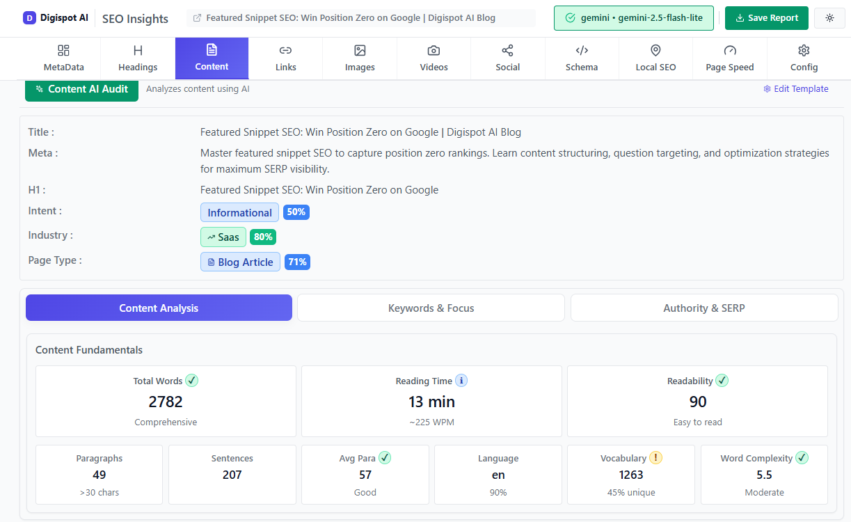The height and width of the screenshot is (522, 851).
Task: Select the Headings H icon
Action: (x=137, y=51)
